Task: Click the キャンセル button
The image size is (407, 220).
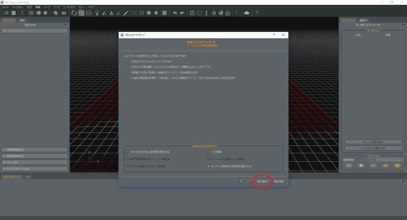Action: (279, 182)
